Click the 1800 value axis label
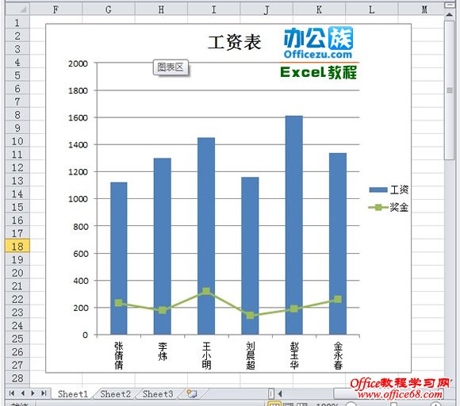Viewport: 460px width, 406px height. click(x=78, y=90)
